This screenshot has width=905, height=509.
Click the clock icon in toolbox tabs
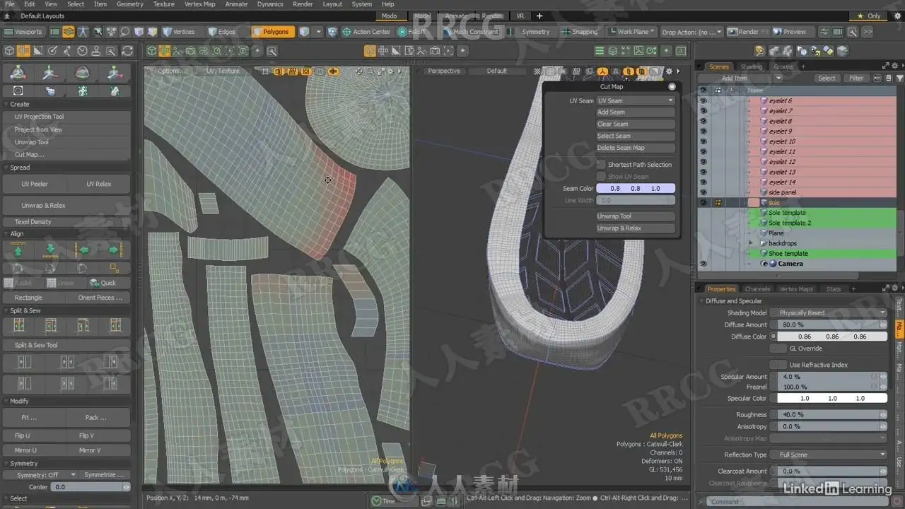(x=83, y=51)
